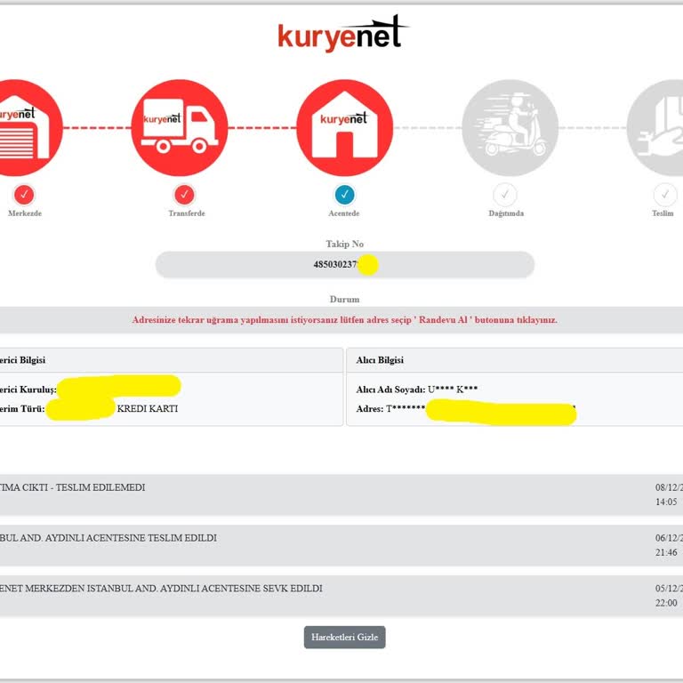Screen dimensions: 683x683
Task: Click the red checkmark above Transferde
Action: coord(185,195)
